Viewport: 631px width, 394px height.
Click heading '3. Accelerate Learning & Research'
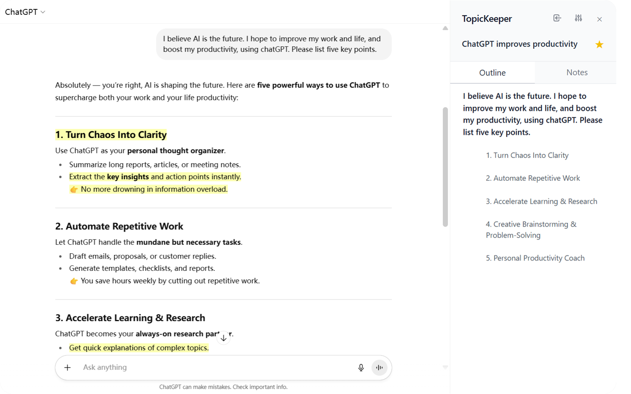tap(130, 318)
